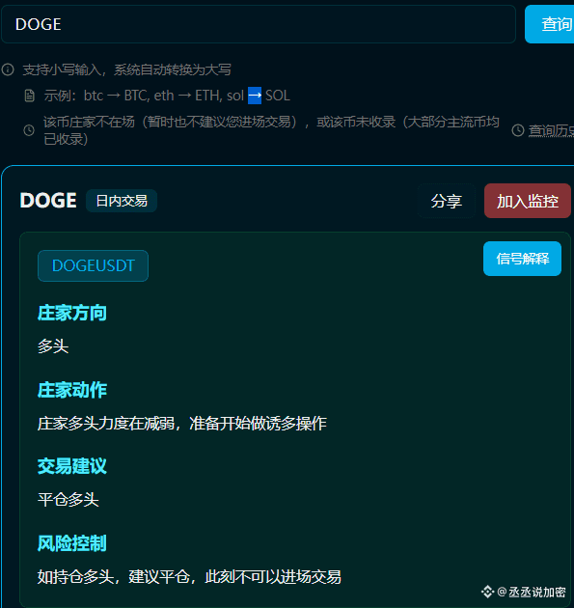
Task: Click the clock icon beside 该币庄家不在场
Action: coord(29,130)
